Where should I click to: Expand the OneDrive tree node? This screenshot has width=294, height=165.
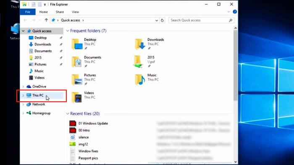click(23, 87)
